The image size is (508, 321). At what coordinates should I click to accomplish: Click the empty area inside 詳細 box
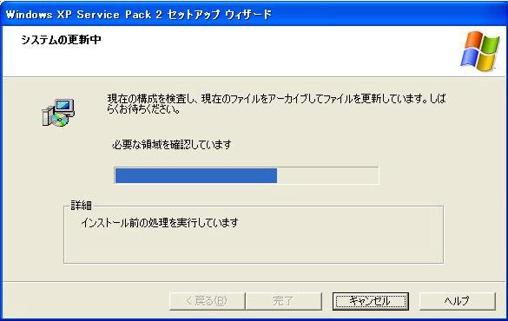(x=254, y=246)
